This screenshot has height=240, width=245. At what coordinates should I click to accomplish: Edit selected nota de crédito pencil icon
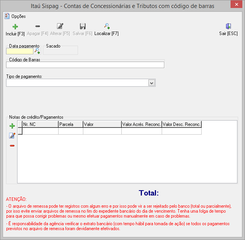point(12,136)
